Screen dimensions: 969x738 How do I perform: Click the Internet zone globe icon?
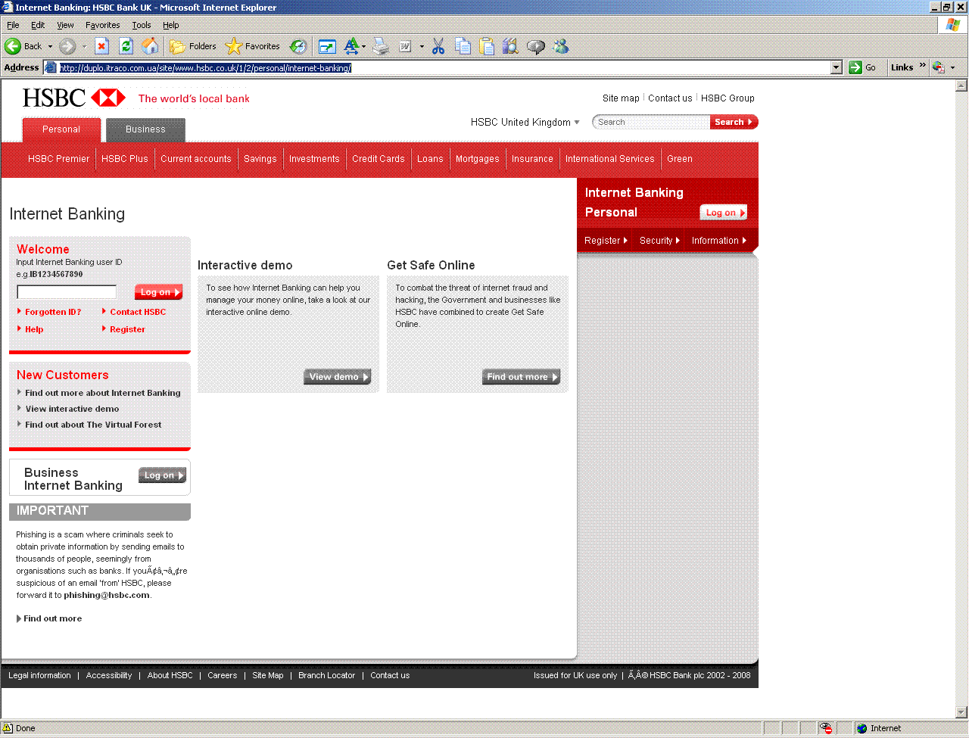[862, 728]
